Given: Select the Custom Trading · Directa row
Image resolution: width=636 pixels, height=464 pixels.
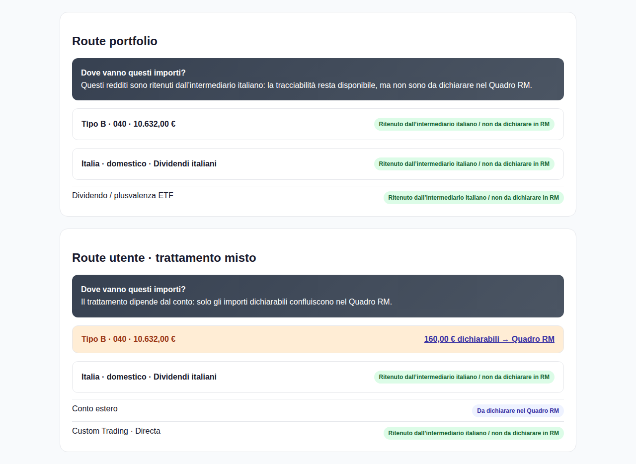Looking at the screenshot, I should pos(318,433).
